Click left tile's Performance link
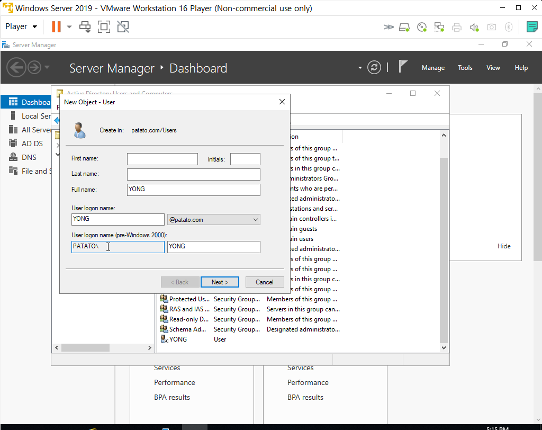Viewport: 542px width, 430px height. (x=175, y=382)
